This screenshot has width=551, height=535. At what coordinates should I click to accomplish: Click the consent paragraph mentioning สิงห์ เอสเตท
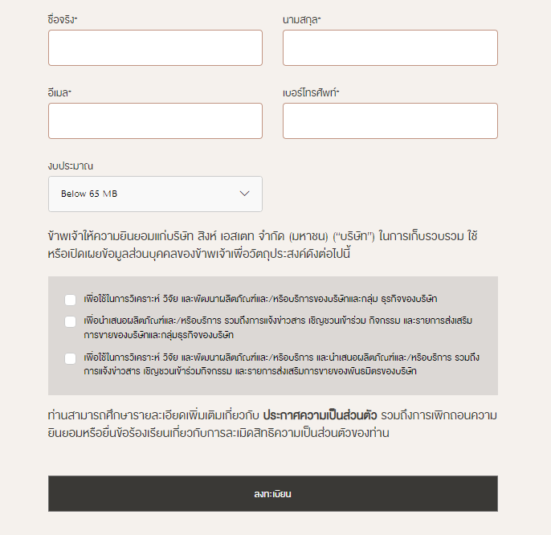click(x=273, y=245)
